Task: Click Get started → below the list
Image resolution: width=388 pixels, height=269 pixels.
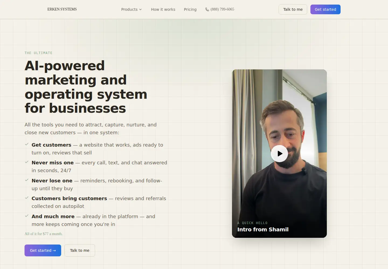Action: point(43,250)
